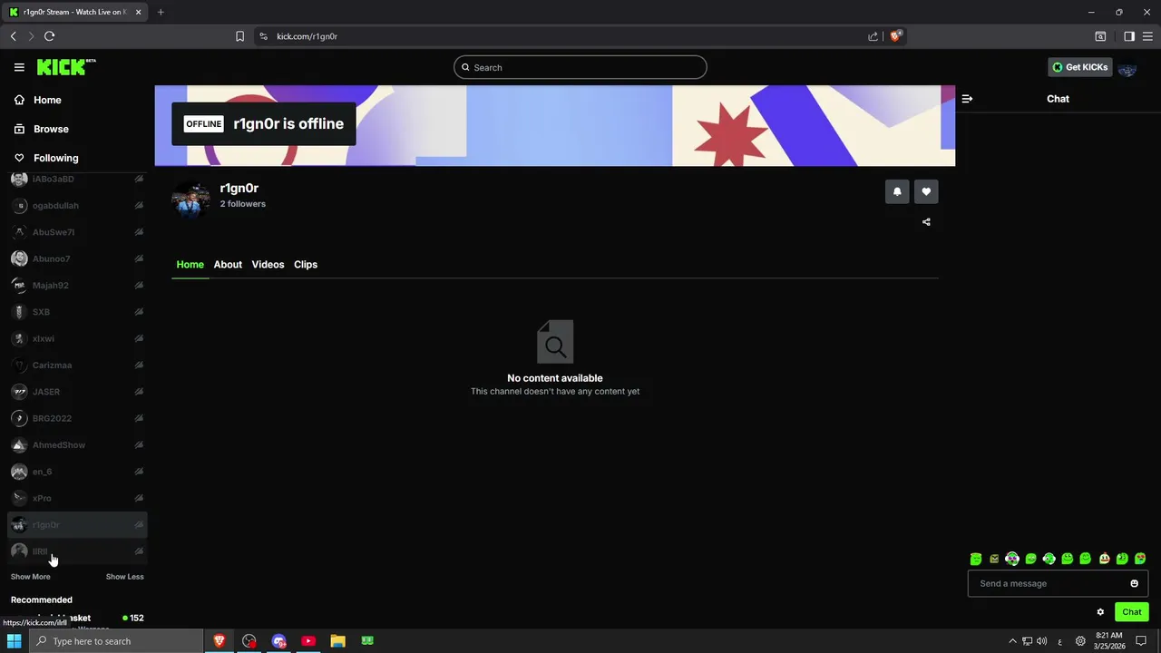Open ogabdullah channel from following list
1161x653 pixels.
77,206
